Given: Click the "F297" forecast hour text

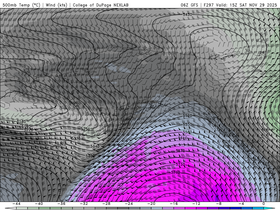Looking at the screenshot, I should pos(209,5).
